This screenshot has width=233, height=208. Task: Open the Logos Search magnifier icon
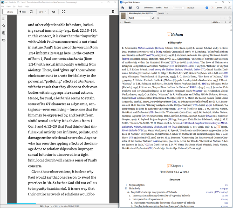138,7
